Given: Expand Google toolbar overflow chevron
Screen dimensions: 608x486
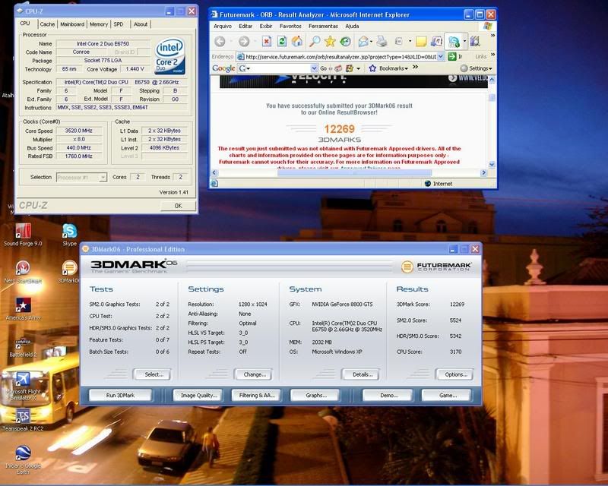Looking at the screenshot, I should pos(415,67).
